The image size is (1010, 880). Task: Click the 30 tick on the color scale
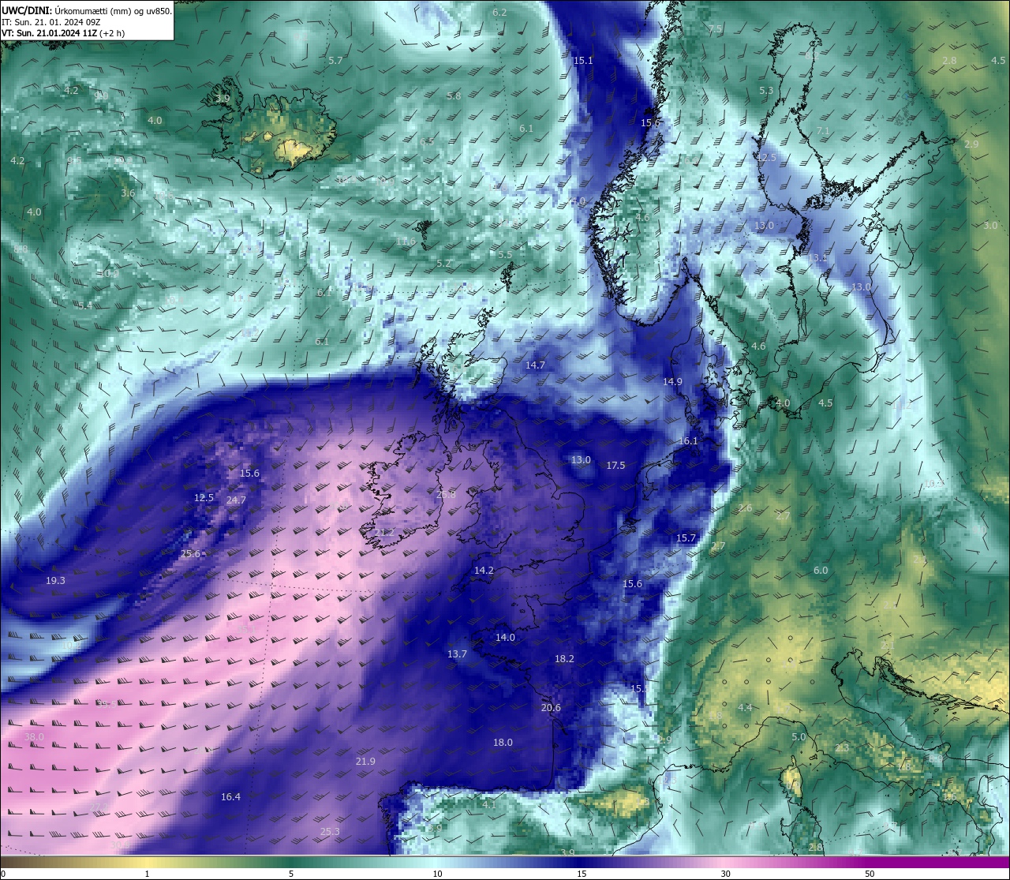click(x=725, y=874)
